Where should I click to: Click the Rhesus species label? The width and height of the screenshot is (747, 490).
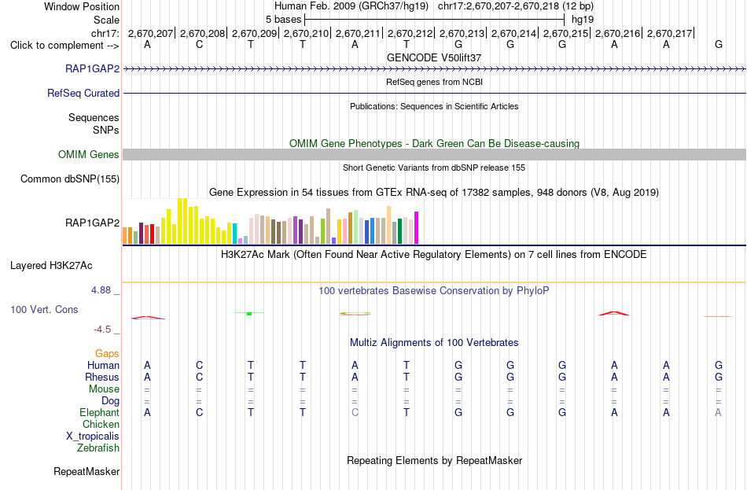(102, 377)
